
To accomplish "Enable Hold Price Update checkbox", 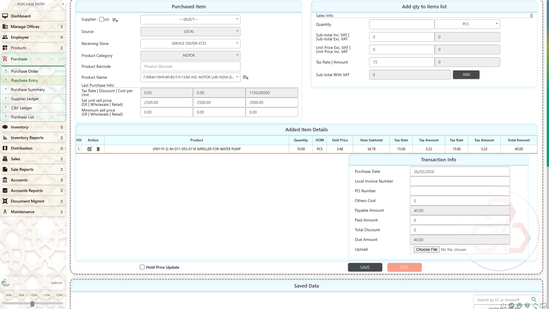I will (142, 267).
